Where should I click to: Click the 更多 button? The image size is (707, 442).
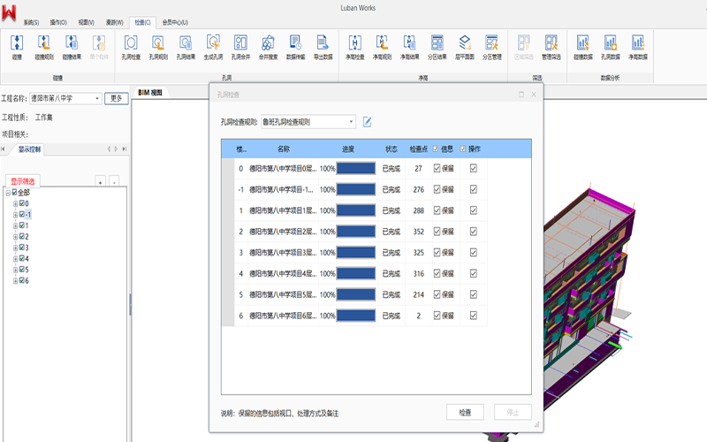tap(117, 98)
